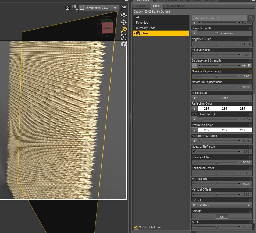The image size is (256, 233).
Task: Click the plane surface cube icon
Action: (138, 33)
